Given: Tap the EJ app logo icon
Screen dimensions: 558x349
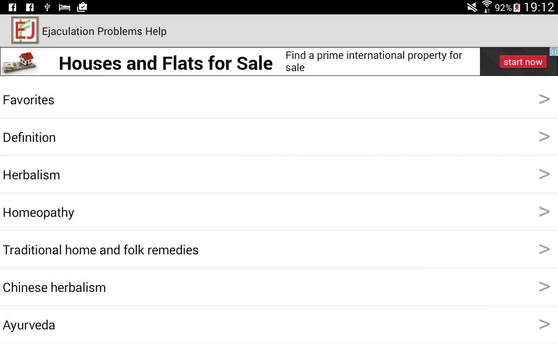Looking at the screenshot, I should tap(25, 31).
